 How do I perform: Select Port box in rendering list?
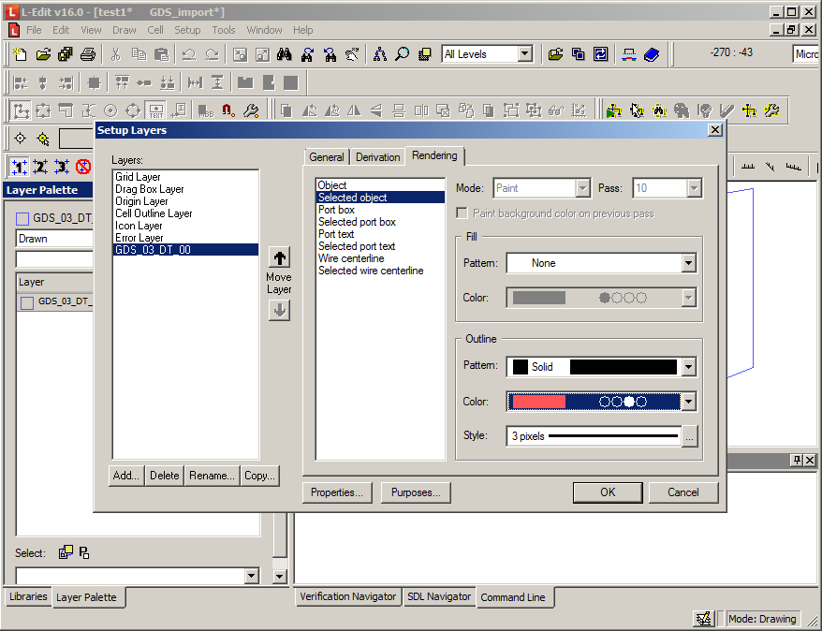336,210
